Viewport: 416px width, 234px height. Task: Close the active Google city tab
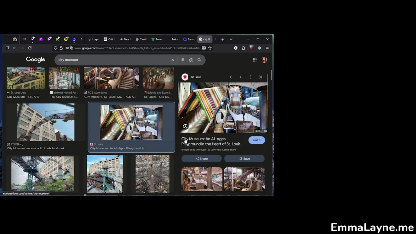tap(209, 39)
